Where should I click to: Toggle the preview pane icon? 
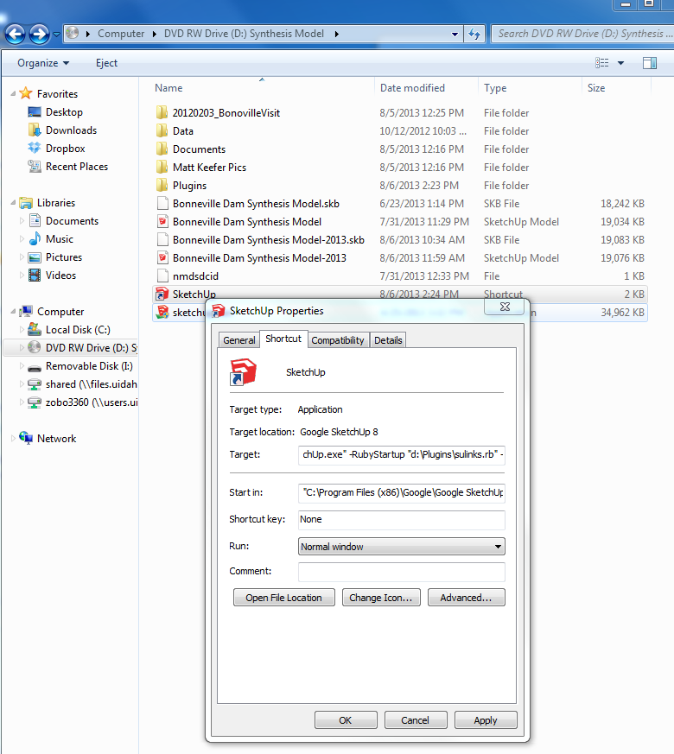649,63
